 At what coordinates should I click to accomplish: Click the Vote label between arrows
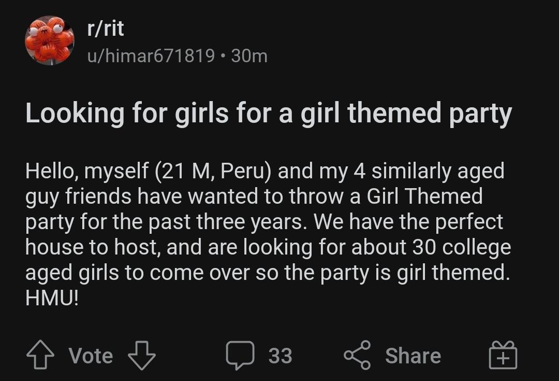pyautogui.click(x=91, y=356)
